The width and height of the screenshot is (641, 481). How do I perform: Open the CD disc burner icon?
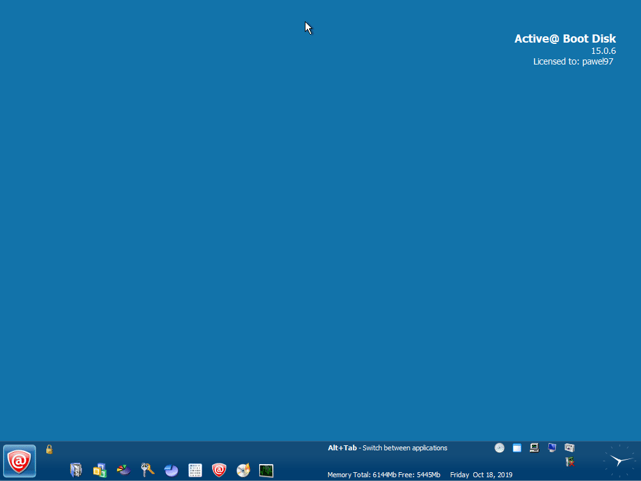tap(243, 470)
